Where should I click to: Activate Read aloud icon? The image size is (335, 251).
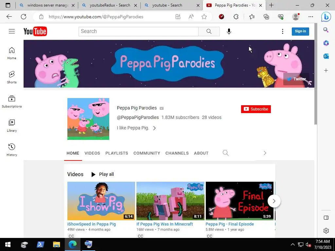191,17
